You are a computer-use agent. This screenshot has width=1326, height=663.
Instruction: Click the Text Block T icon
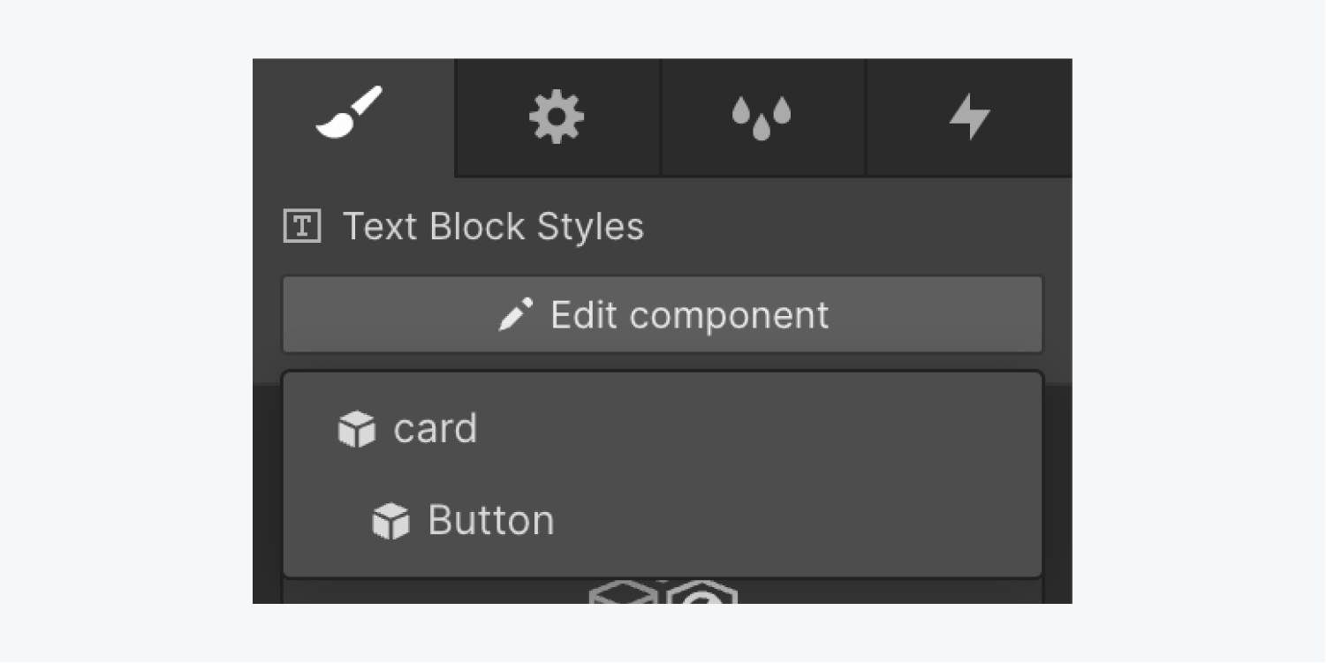(302, 227)
